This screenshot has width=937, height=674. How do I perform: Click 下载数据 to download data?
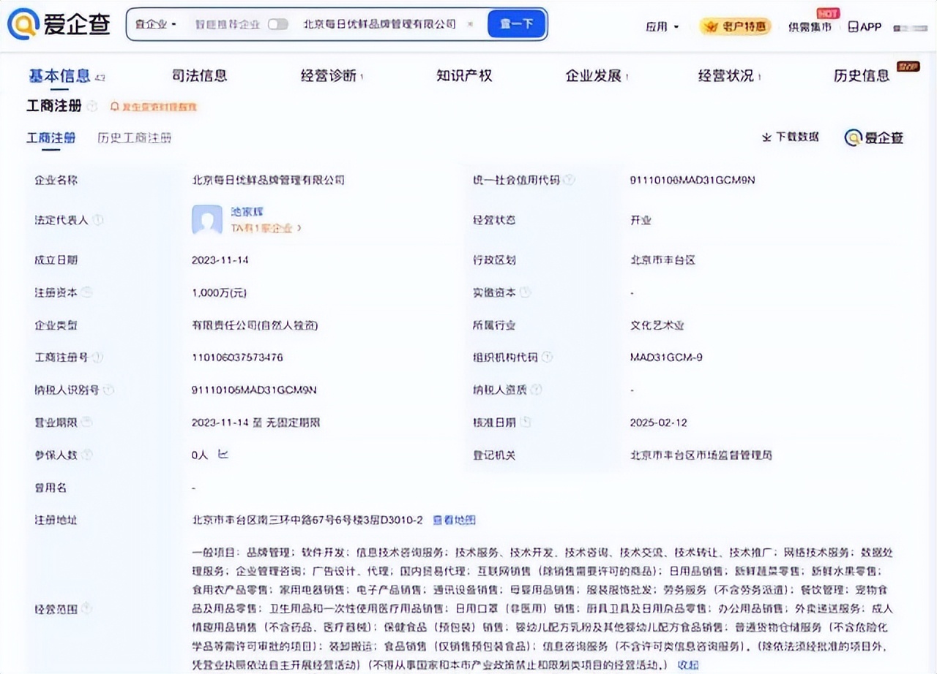(791, 137)
